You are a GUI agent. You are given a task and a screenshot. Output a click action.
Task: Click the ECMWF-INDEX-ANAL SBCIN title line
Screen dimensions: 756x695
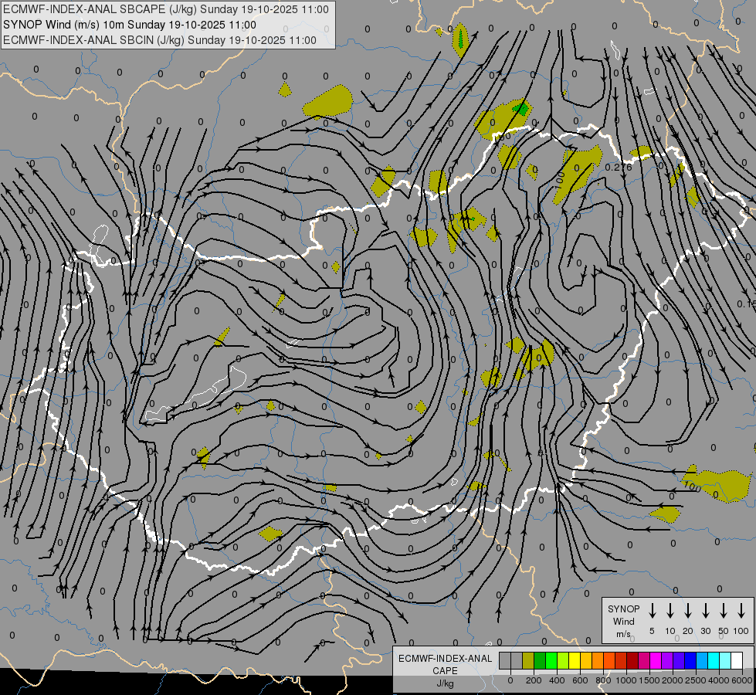(160, 40)
